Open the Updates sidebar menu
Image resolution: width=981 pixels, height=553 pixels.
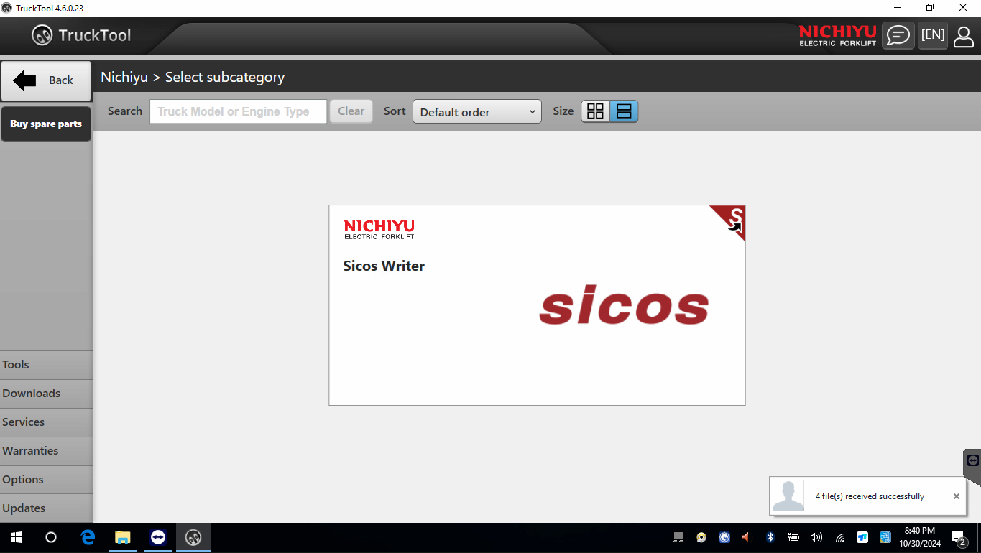pos(46,508)
